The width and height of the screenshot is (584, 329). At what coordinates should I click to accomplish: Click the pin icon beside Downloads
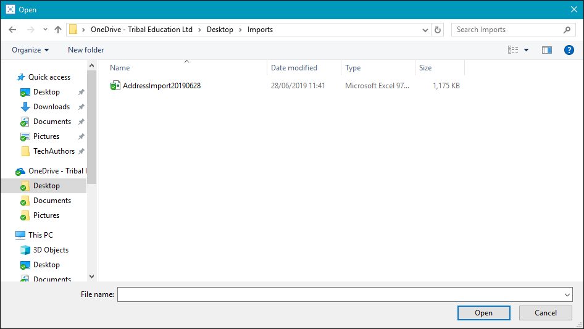click(x=81, y=107)
